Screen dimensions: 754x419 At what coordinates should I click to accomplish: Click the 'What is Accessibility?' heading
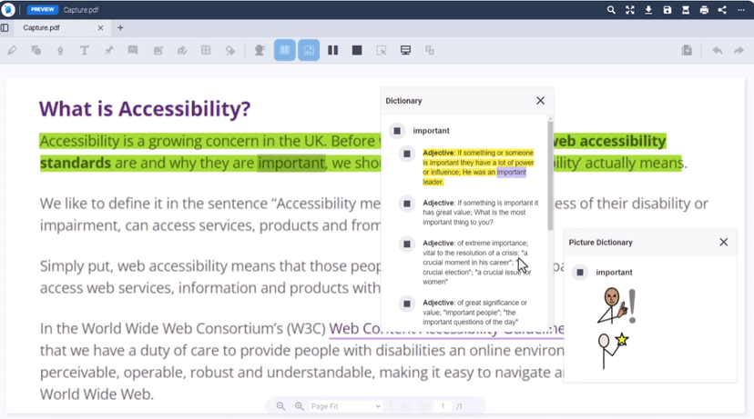(145, 109)
